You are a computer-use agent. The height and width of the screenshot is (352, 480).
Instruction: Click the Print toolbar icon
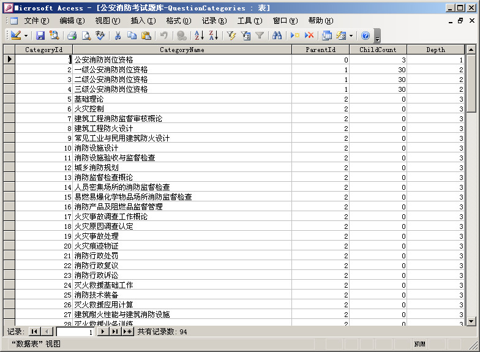click(x=72, y=36)
